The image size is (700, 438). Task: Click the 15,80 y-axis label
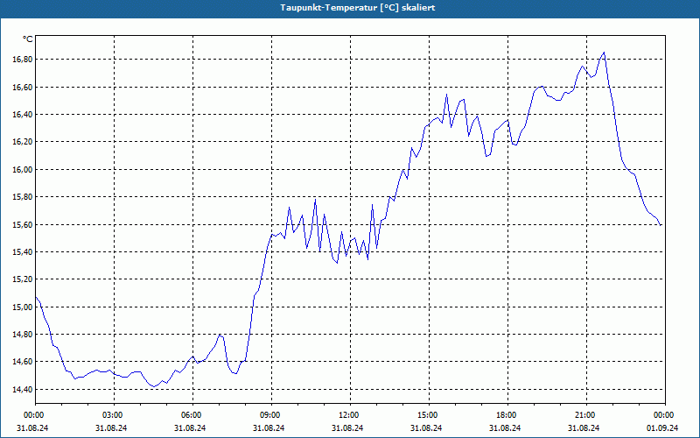click(23, 197)
